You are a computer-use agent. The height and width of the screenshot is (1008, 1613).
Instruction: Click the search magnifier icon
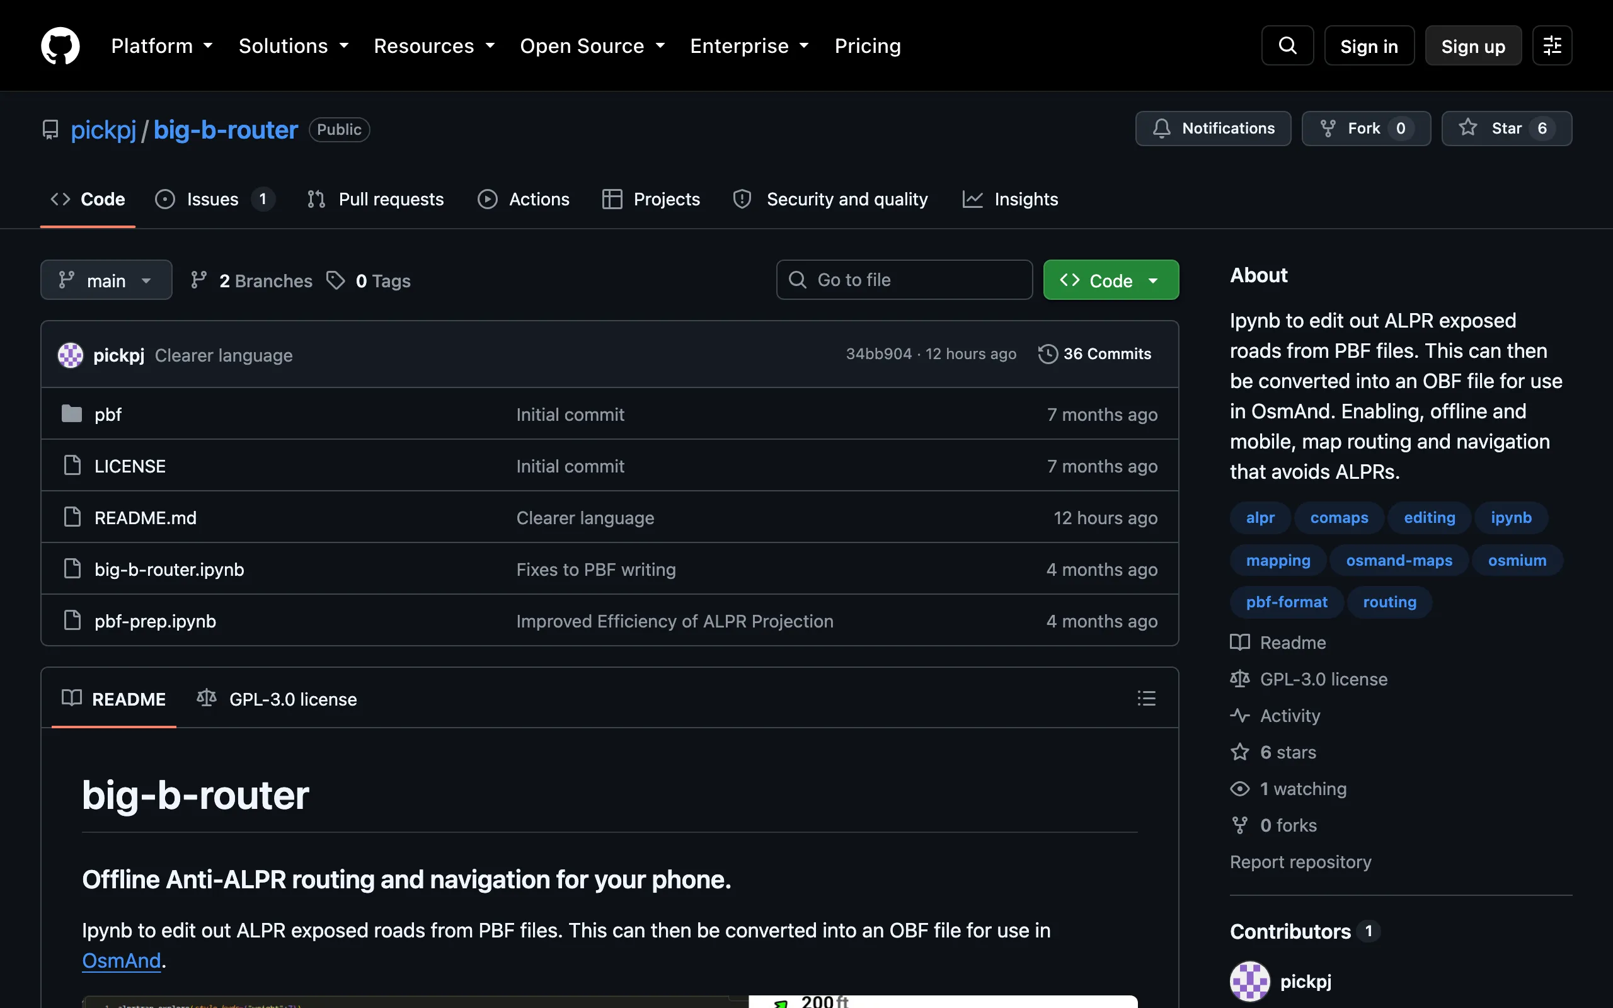click(1287, 46)
